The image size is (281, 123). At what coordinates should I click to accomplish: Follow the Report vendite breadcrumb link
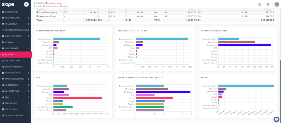[50, 6]
